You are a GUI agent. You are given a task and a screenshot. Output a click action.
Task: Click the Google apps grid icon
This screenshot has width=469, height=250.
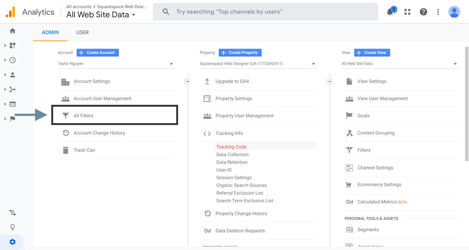click(x=407, y=12)
